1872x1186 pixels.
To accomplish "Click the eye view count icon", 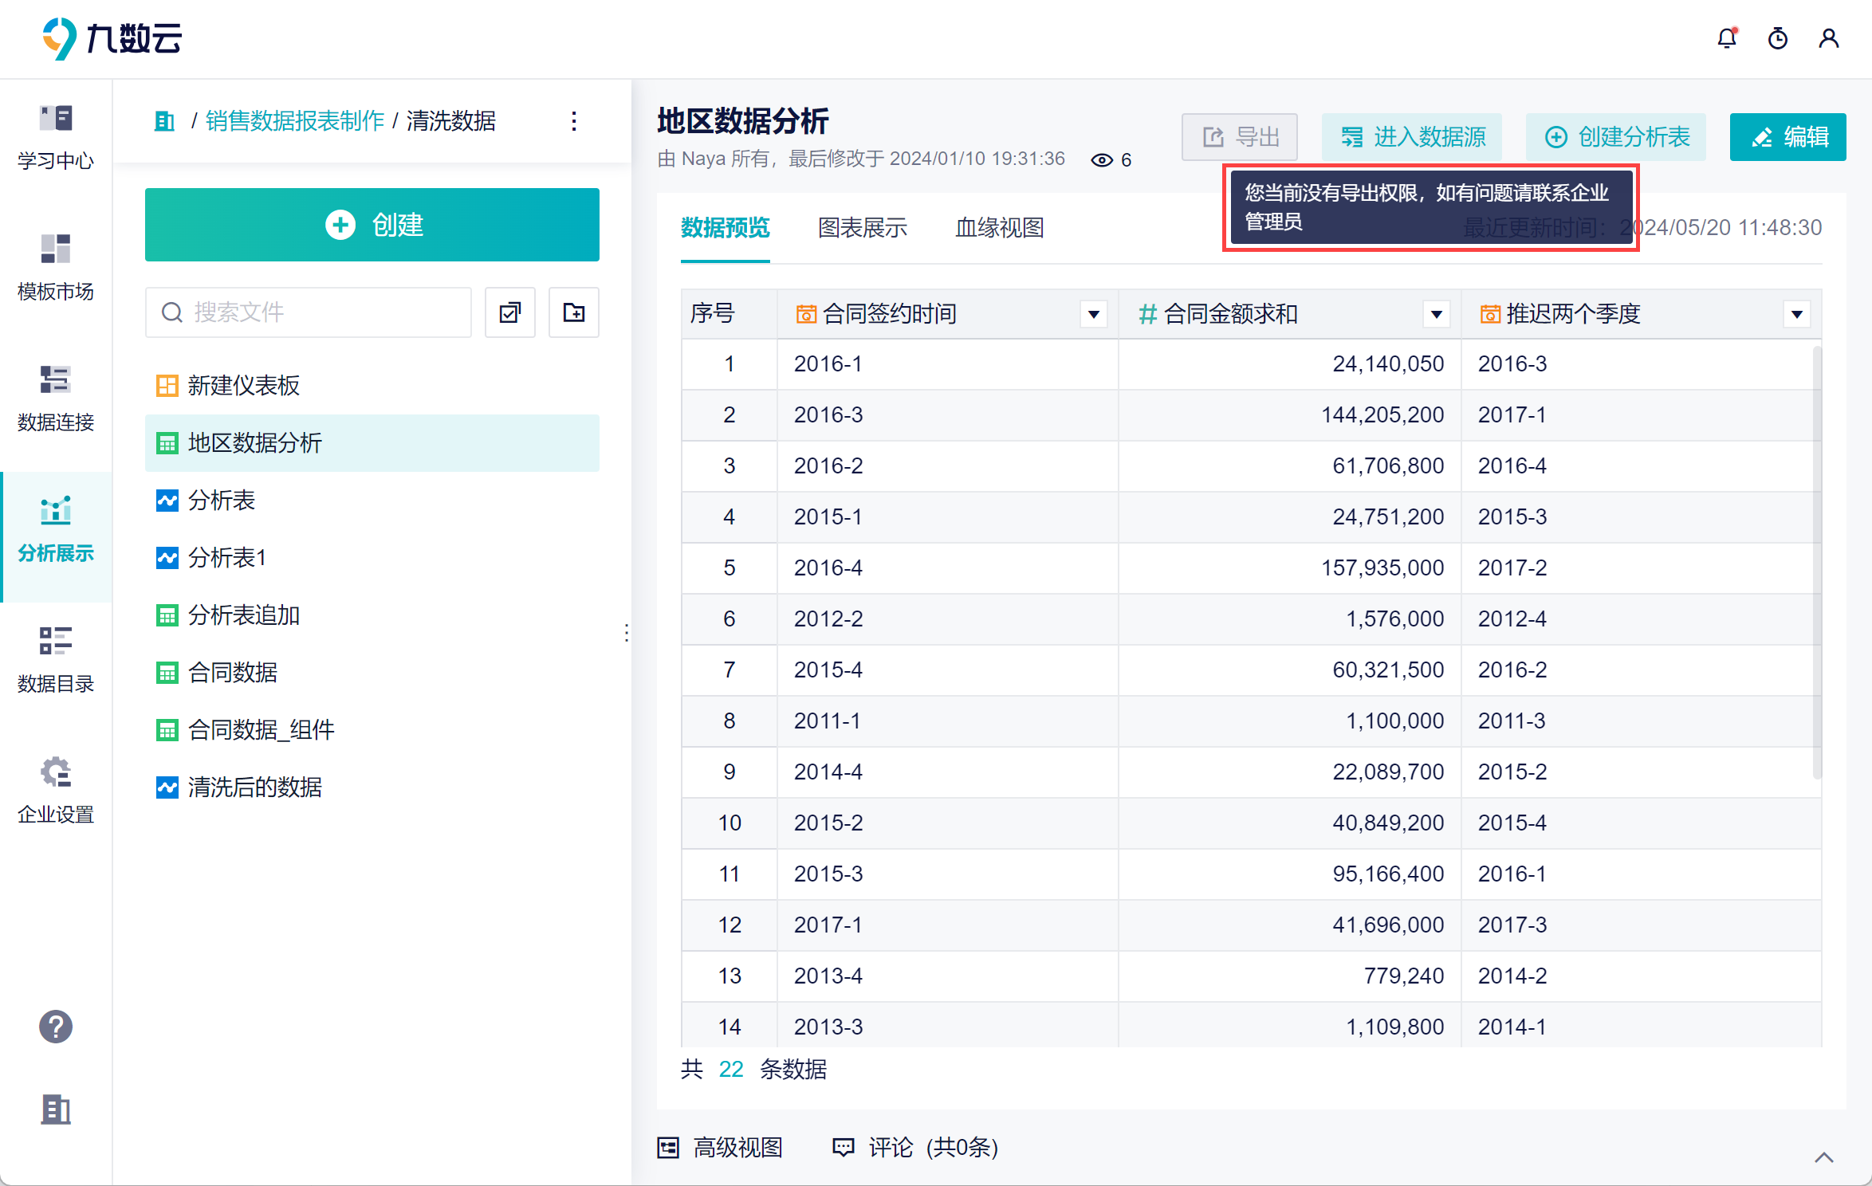I will pos(1102,160).
